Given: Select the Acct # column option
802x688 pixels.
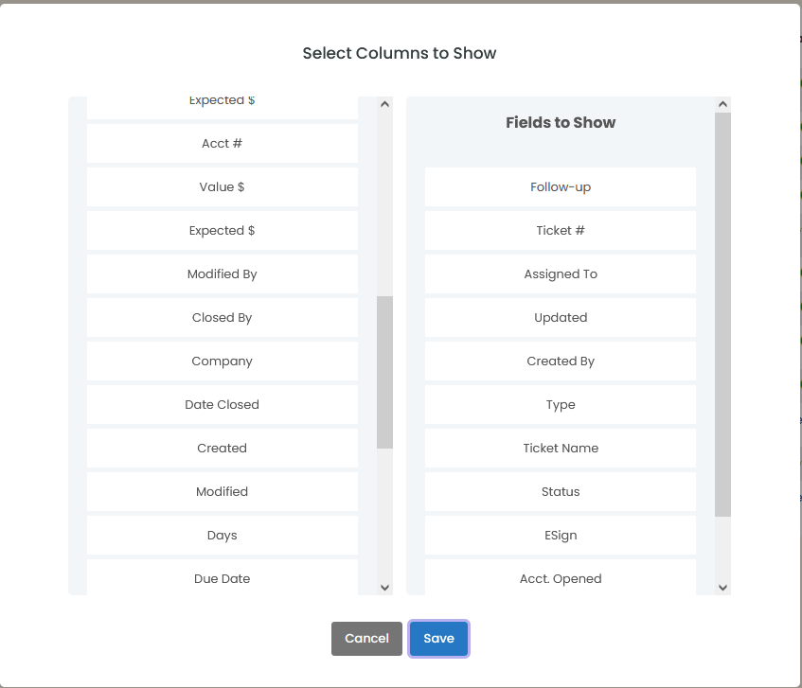Looking at the screenshot, I should point(222,144).
